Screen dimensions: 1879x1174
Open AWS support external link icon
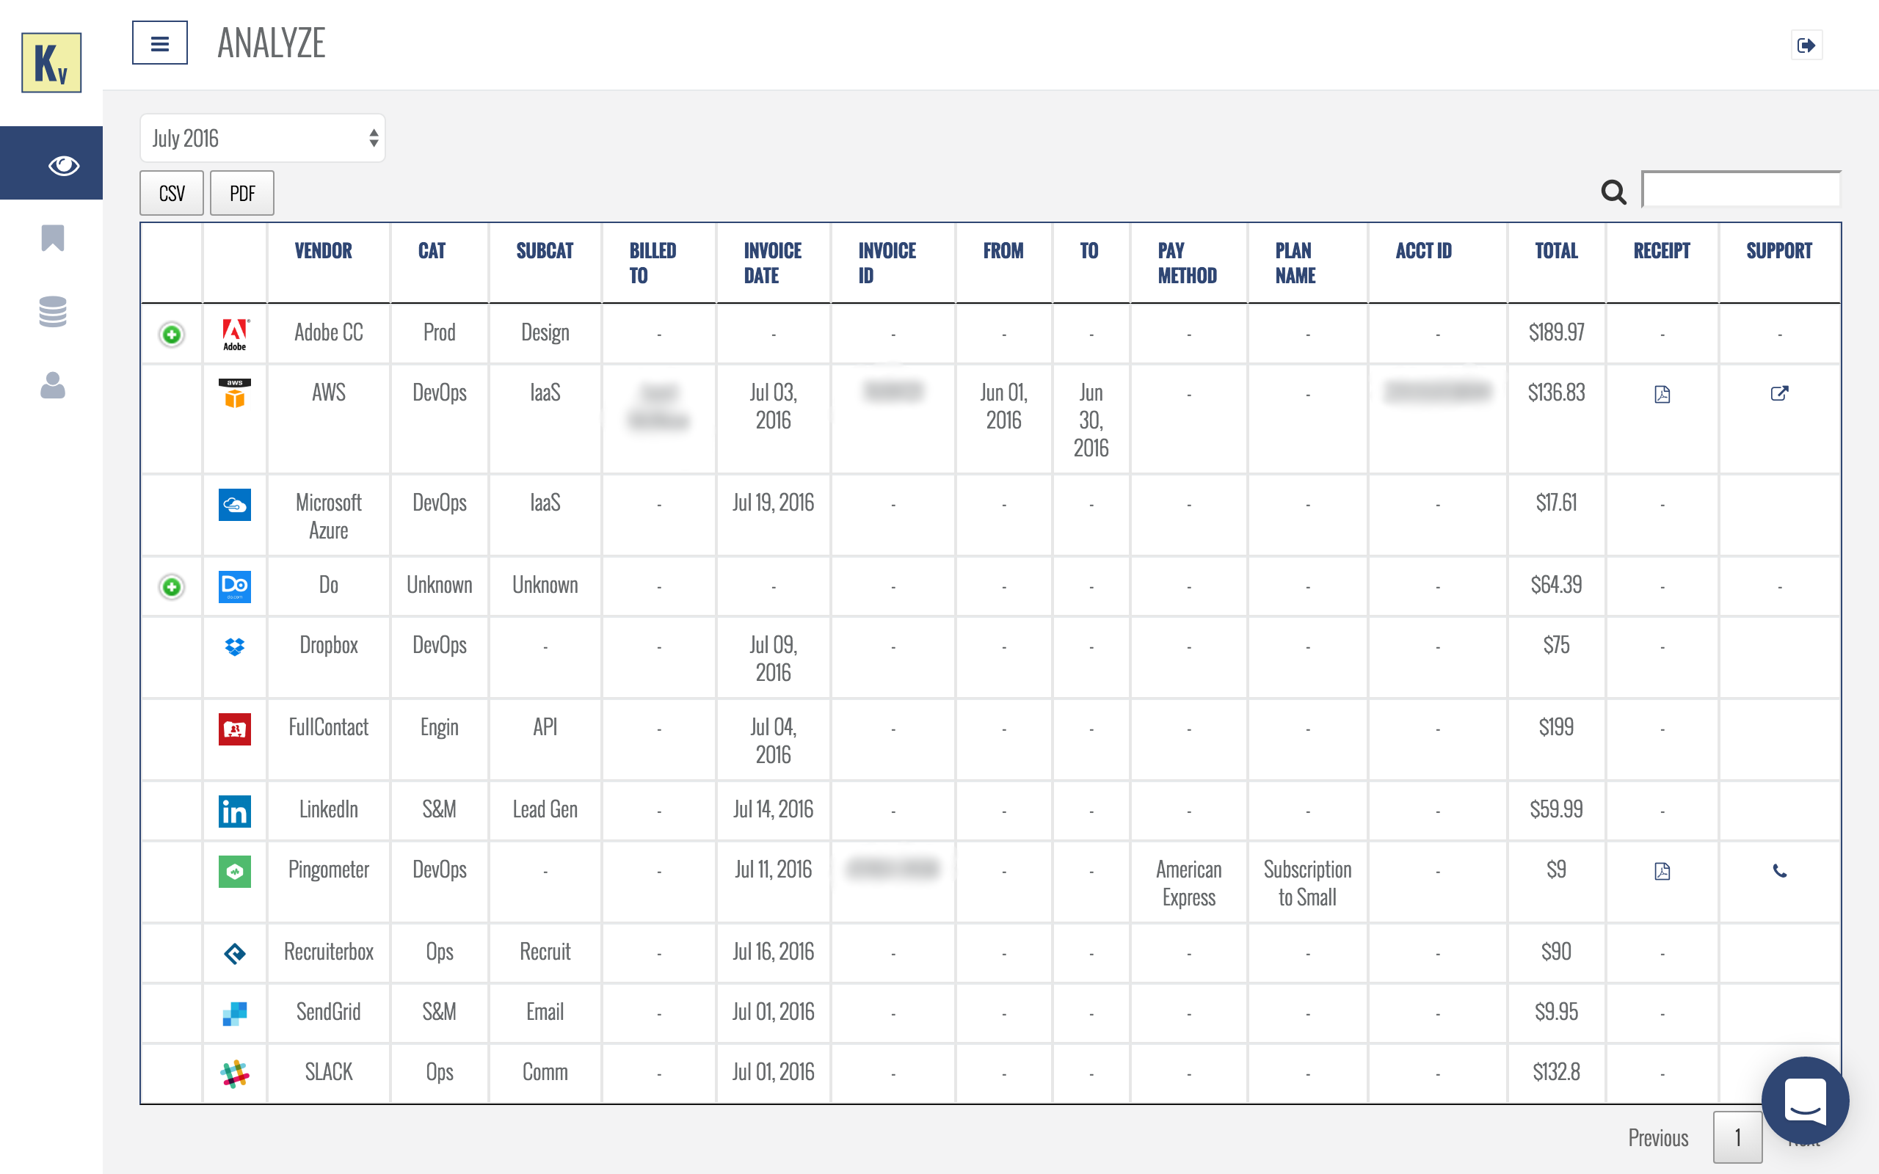pyautogui.click(x=1779, y=394)
